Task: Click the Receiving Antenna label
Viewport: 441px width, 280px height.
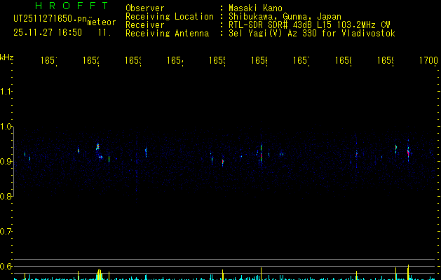Action: click(167, 34)
